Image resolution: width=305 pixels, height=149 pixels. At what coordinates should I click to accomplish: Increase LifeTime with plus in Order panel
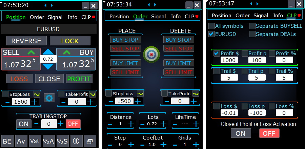(196, 124)
